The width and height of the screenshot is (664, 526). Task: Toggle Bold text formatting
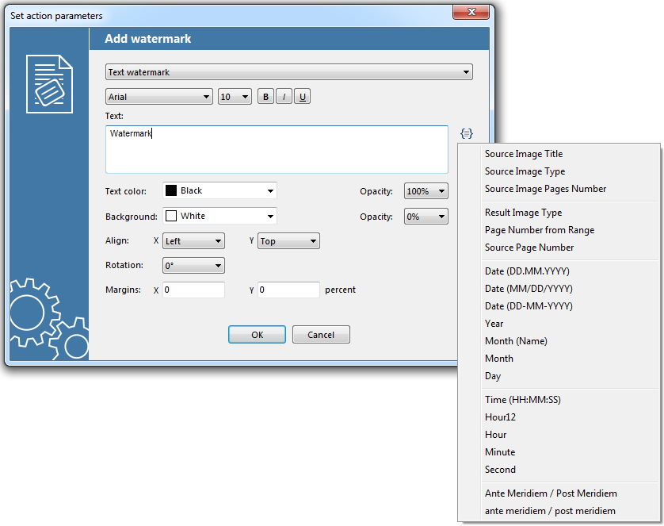tap(265, 97)
